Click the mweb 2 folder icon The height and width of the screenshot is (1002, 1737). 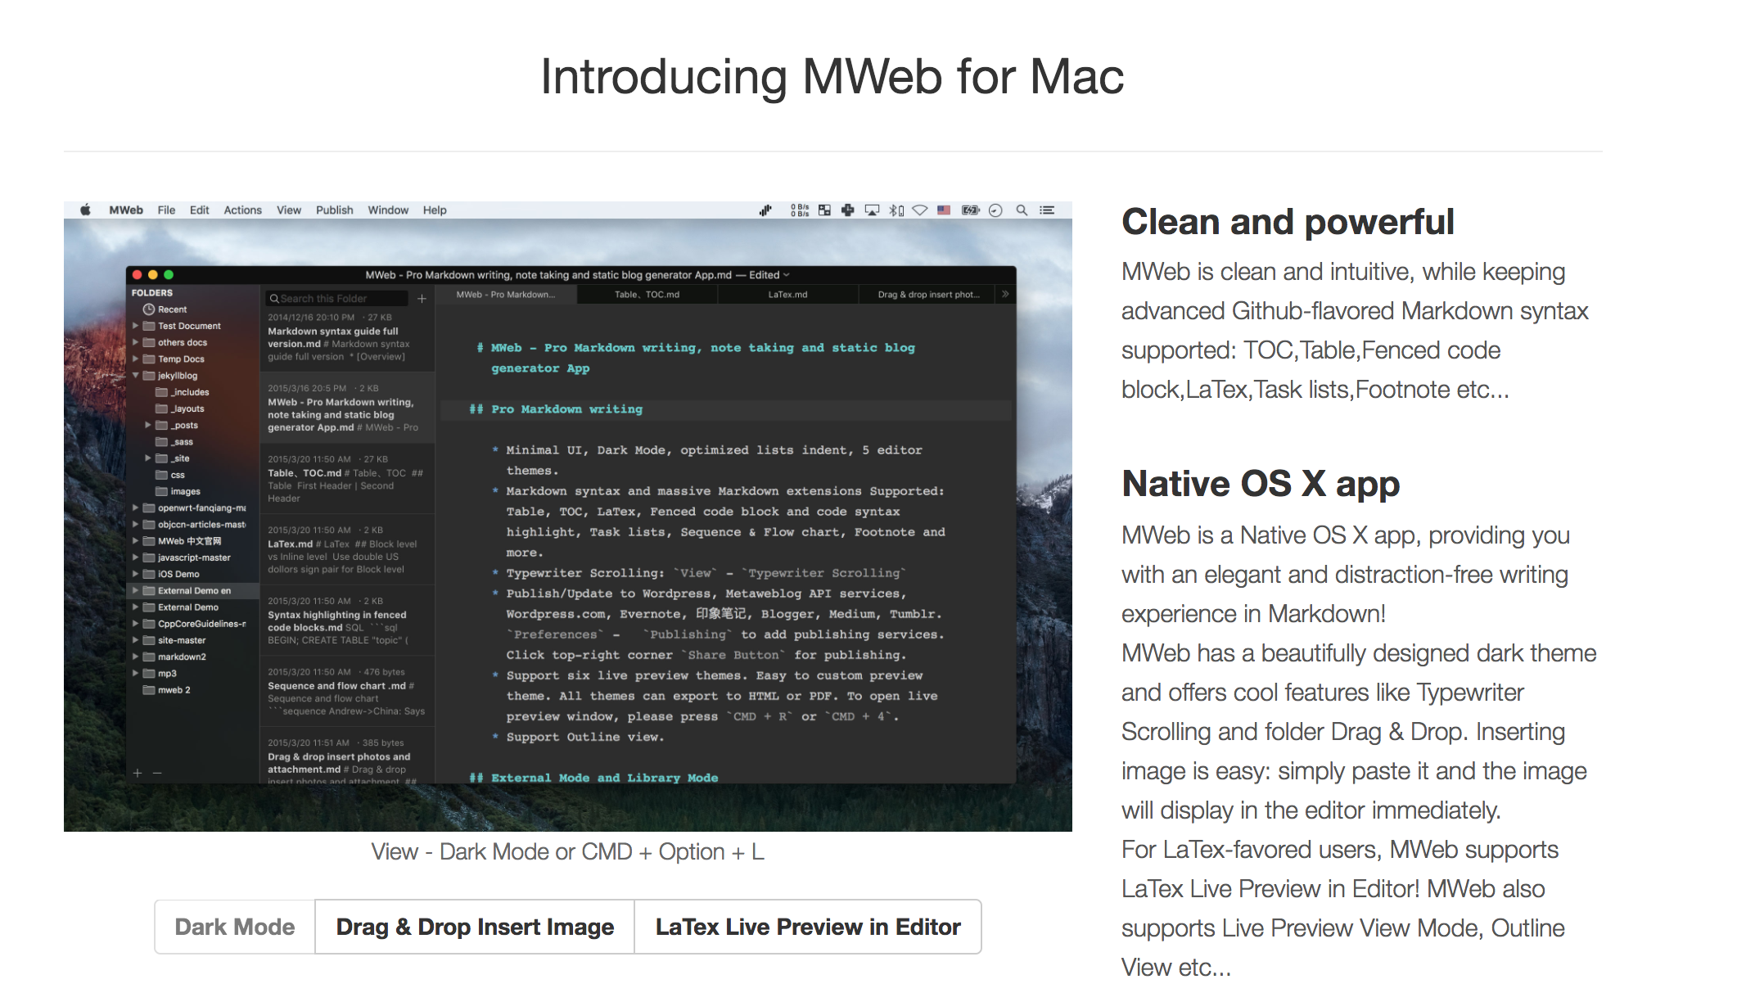pos(149,690)
